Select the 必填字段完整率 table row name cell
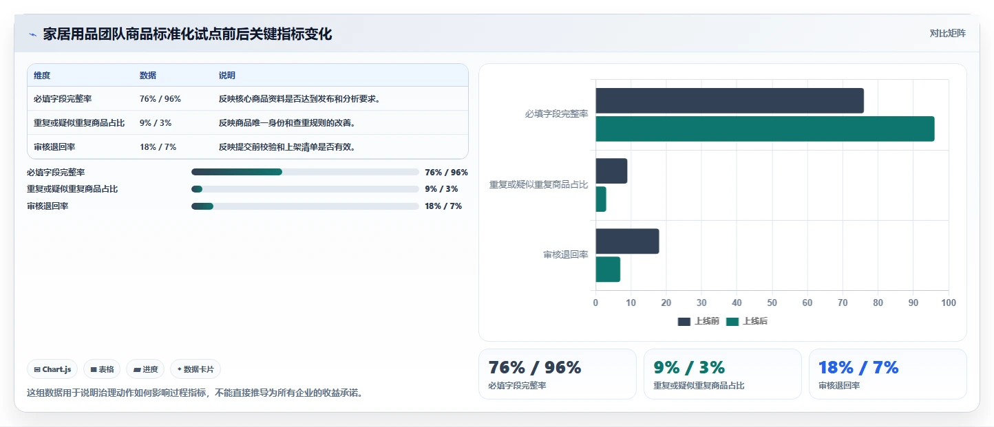This screenshot has height=427, width=994. [63, 99]
